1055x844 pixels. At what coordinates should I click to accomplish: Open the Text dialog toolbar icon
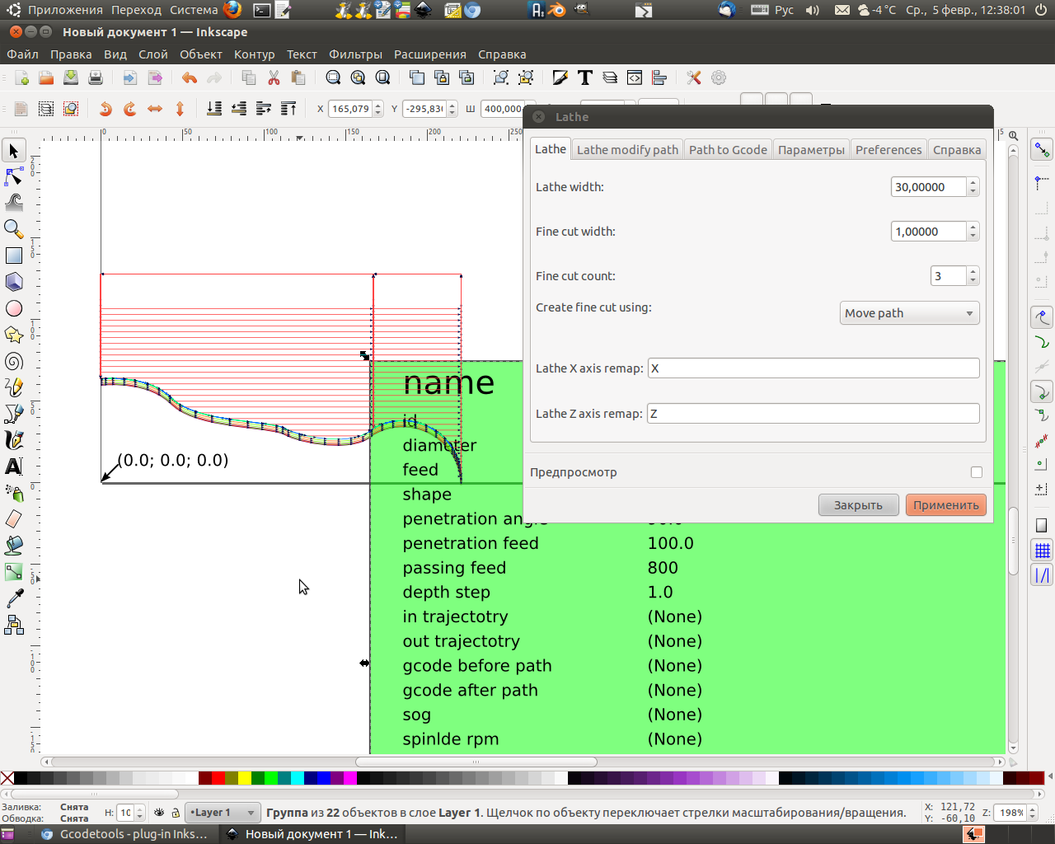click(x=585, y=78)
